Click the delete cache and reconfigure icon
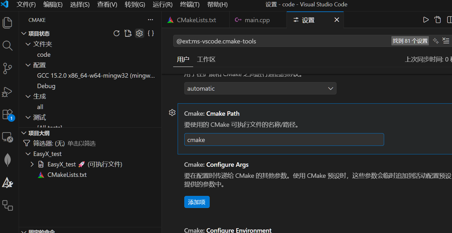 coord(128,33)
